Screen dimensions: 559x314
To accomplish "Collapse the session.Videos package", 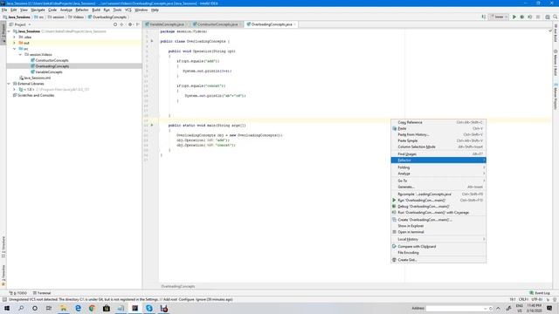I will tap(20, 54).
